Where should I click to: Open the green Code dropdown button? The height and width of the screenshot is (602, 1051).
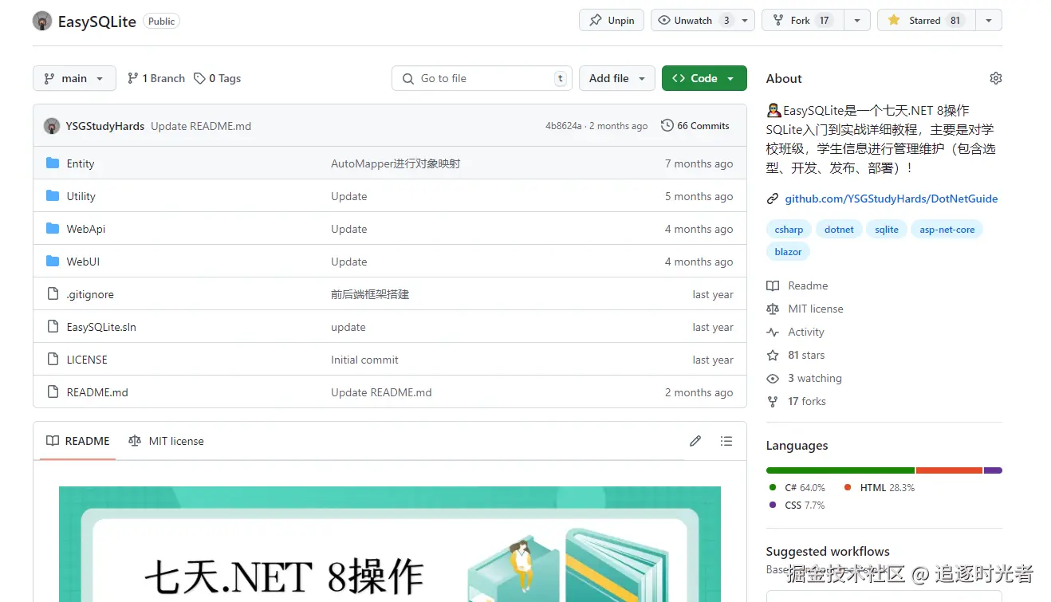704,78
